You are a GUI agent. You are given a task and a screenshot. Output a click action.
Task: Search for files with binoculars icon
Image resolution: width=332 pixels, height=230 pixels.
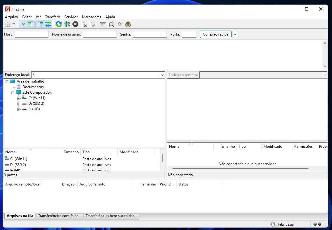128,24
